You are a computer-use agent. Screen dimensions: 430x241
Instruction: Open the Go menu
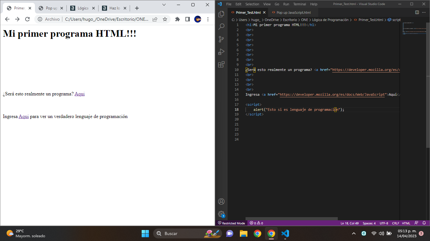(277, 4)
